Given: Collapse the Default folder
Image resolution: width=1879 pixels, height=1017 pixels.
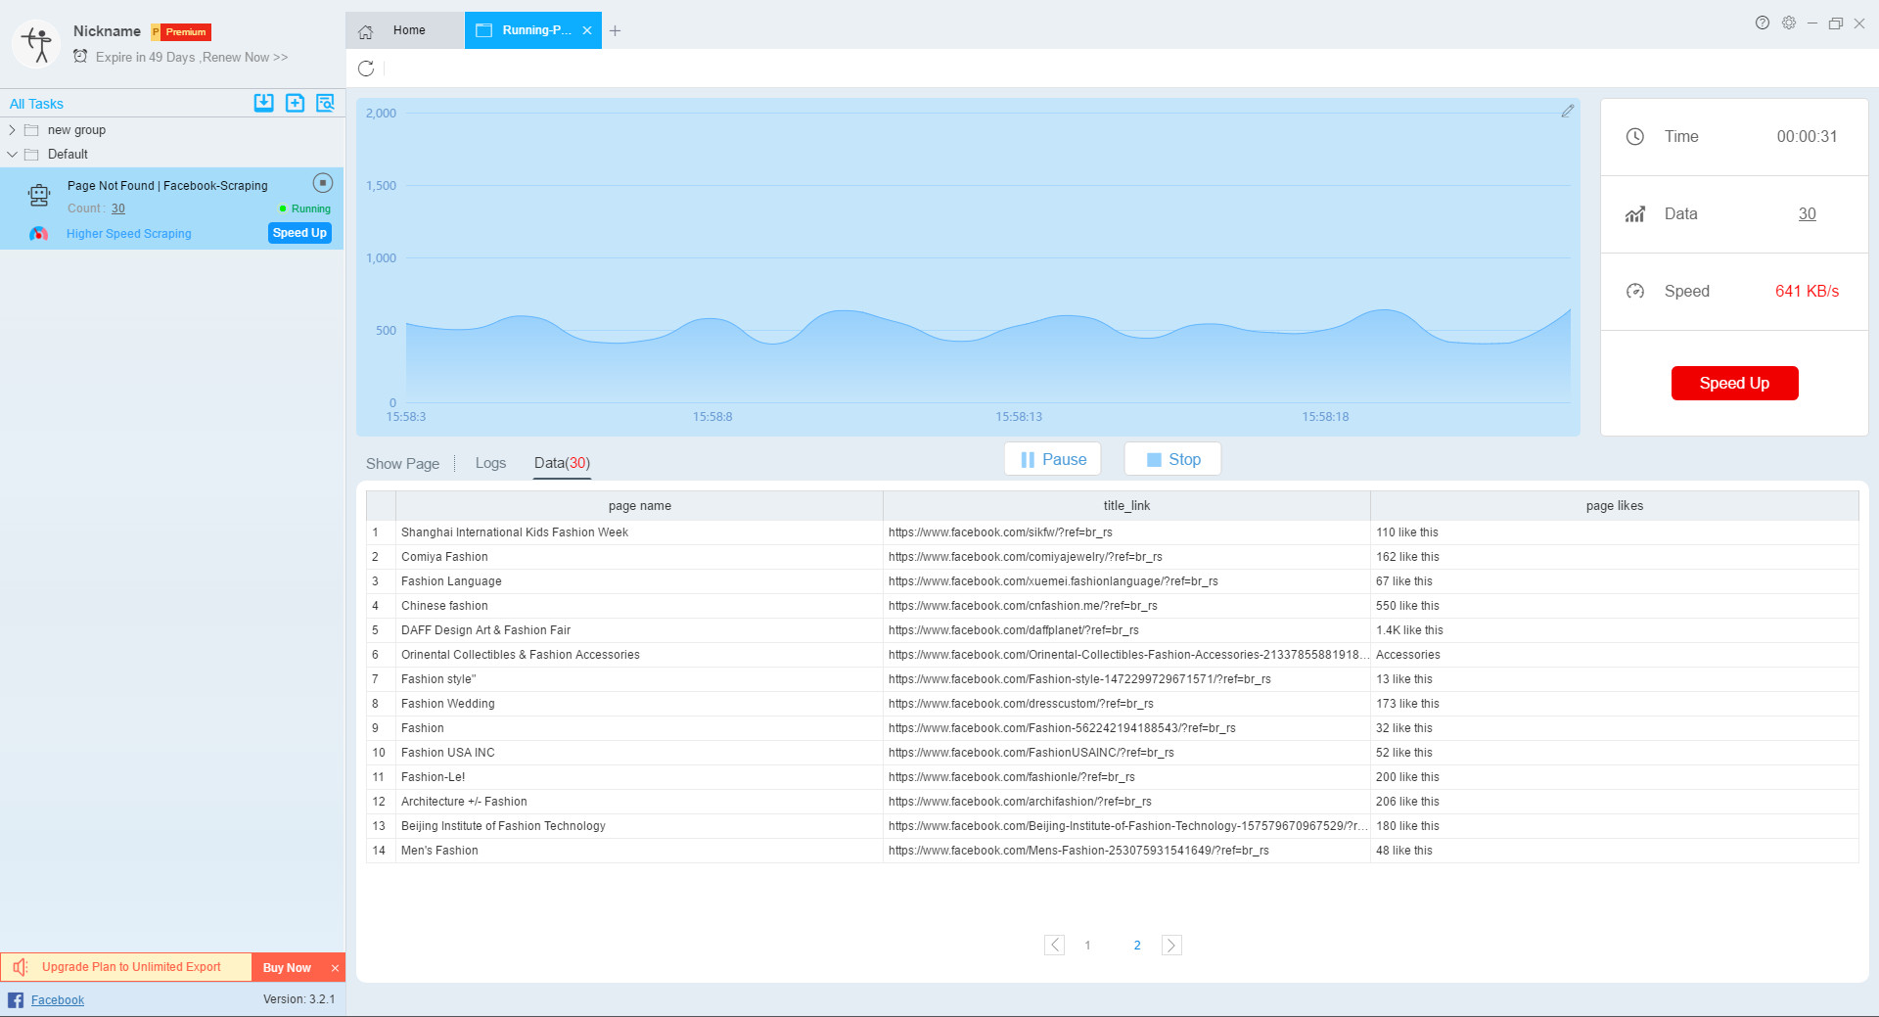Looking at the screenshot, I should click(x=12, y=155).
